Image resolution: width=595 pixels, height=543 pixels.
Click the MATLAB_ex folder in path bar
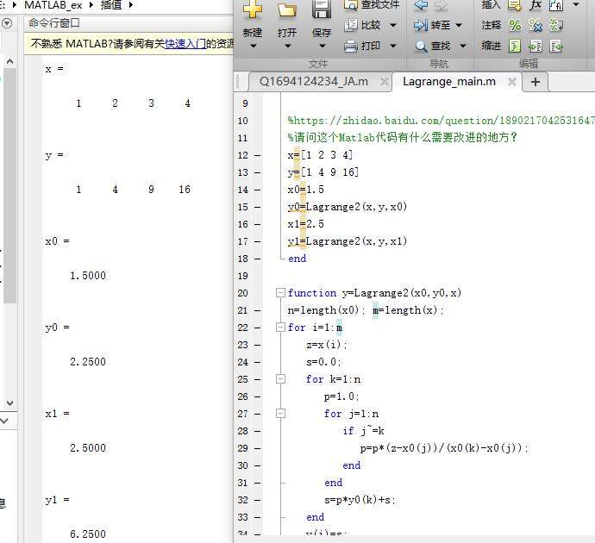(53, 5)
